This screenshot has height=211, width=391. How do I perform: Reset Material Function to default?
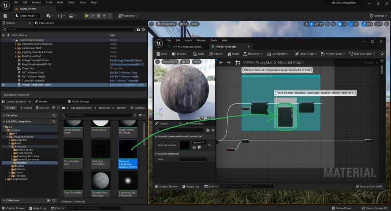tap(210, 145)
